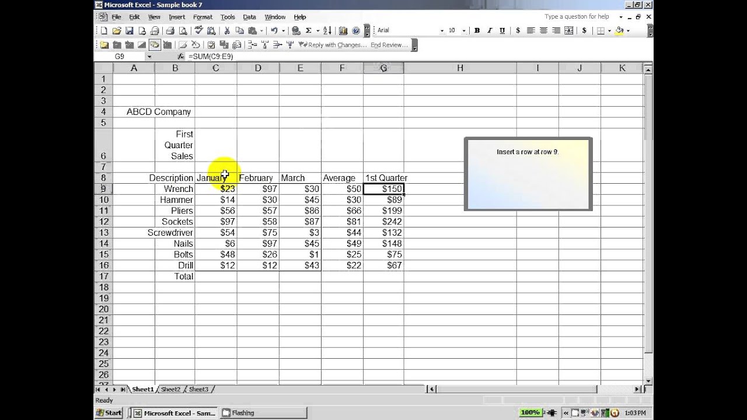
Task: Open a file with the folder icon
Action: click(117, 31)
